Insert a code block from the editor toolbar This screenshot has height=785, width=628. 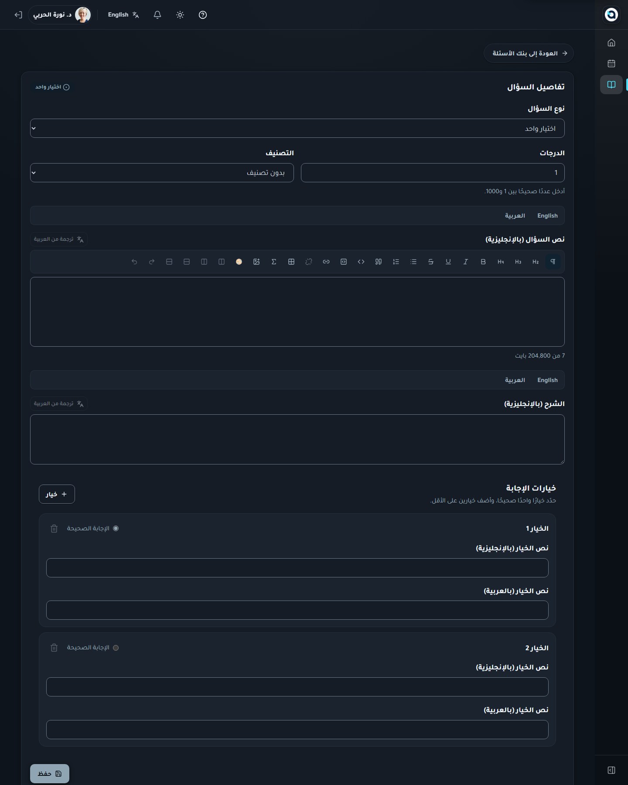(344, 262)
